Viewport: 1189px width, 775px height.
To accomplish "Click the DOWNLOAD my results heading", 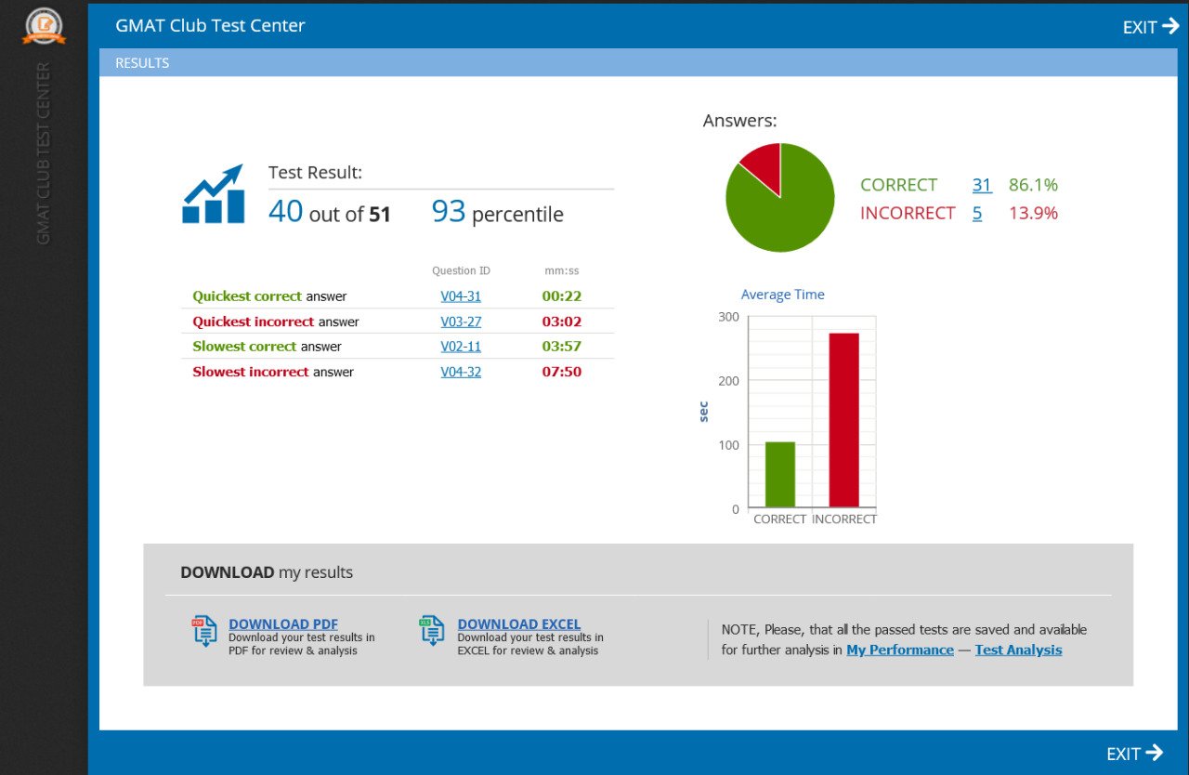I will pos(267,572).
